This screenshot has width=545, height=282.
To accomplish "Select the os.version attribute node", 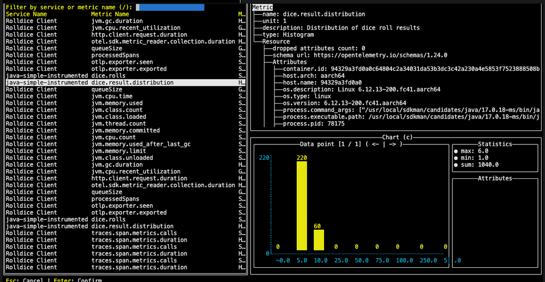I will (344, 103).
